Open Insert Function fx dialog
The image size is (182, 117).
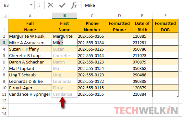coord(74,5)
